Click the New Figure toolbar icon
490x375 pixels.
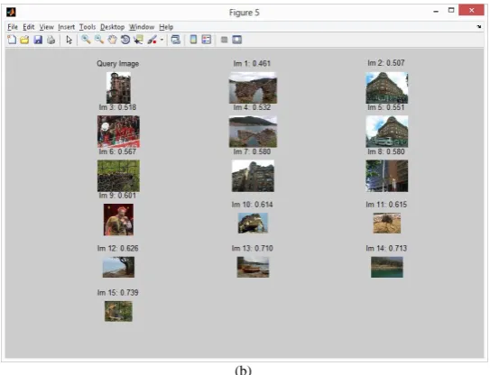coord(12,40)
